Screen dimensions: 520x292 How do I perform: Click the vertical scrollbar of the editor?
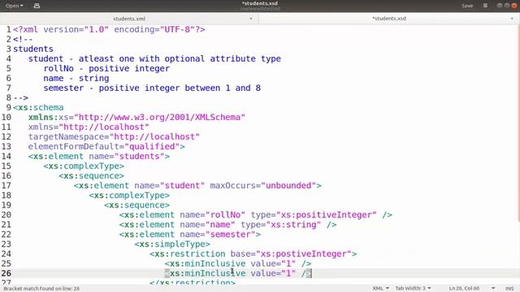point(518,124)
